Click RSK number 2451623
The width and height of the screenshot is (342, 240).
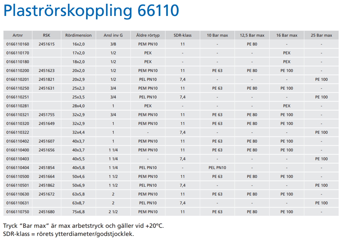pyautogui.click(x=46, y=71)
